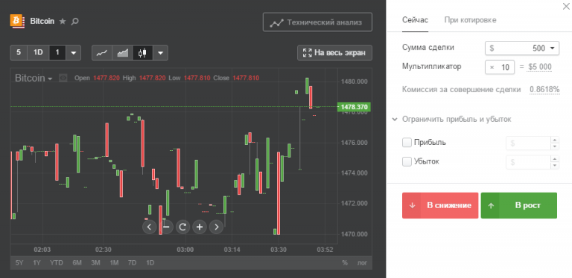Place В снижение sell trade
This screenshot has height=278, width=572.
[x=440, y=206]
